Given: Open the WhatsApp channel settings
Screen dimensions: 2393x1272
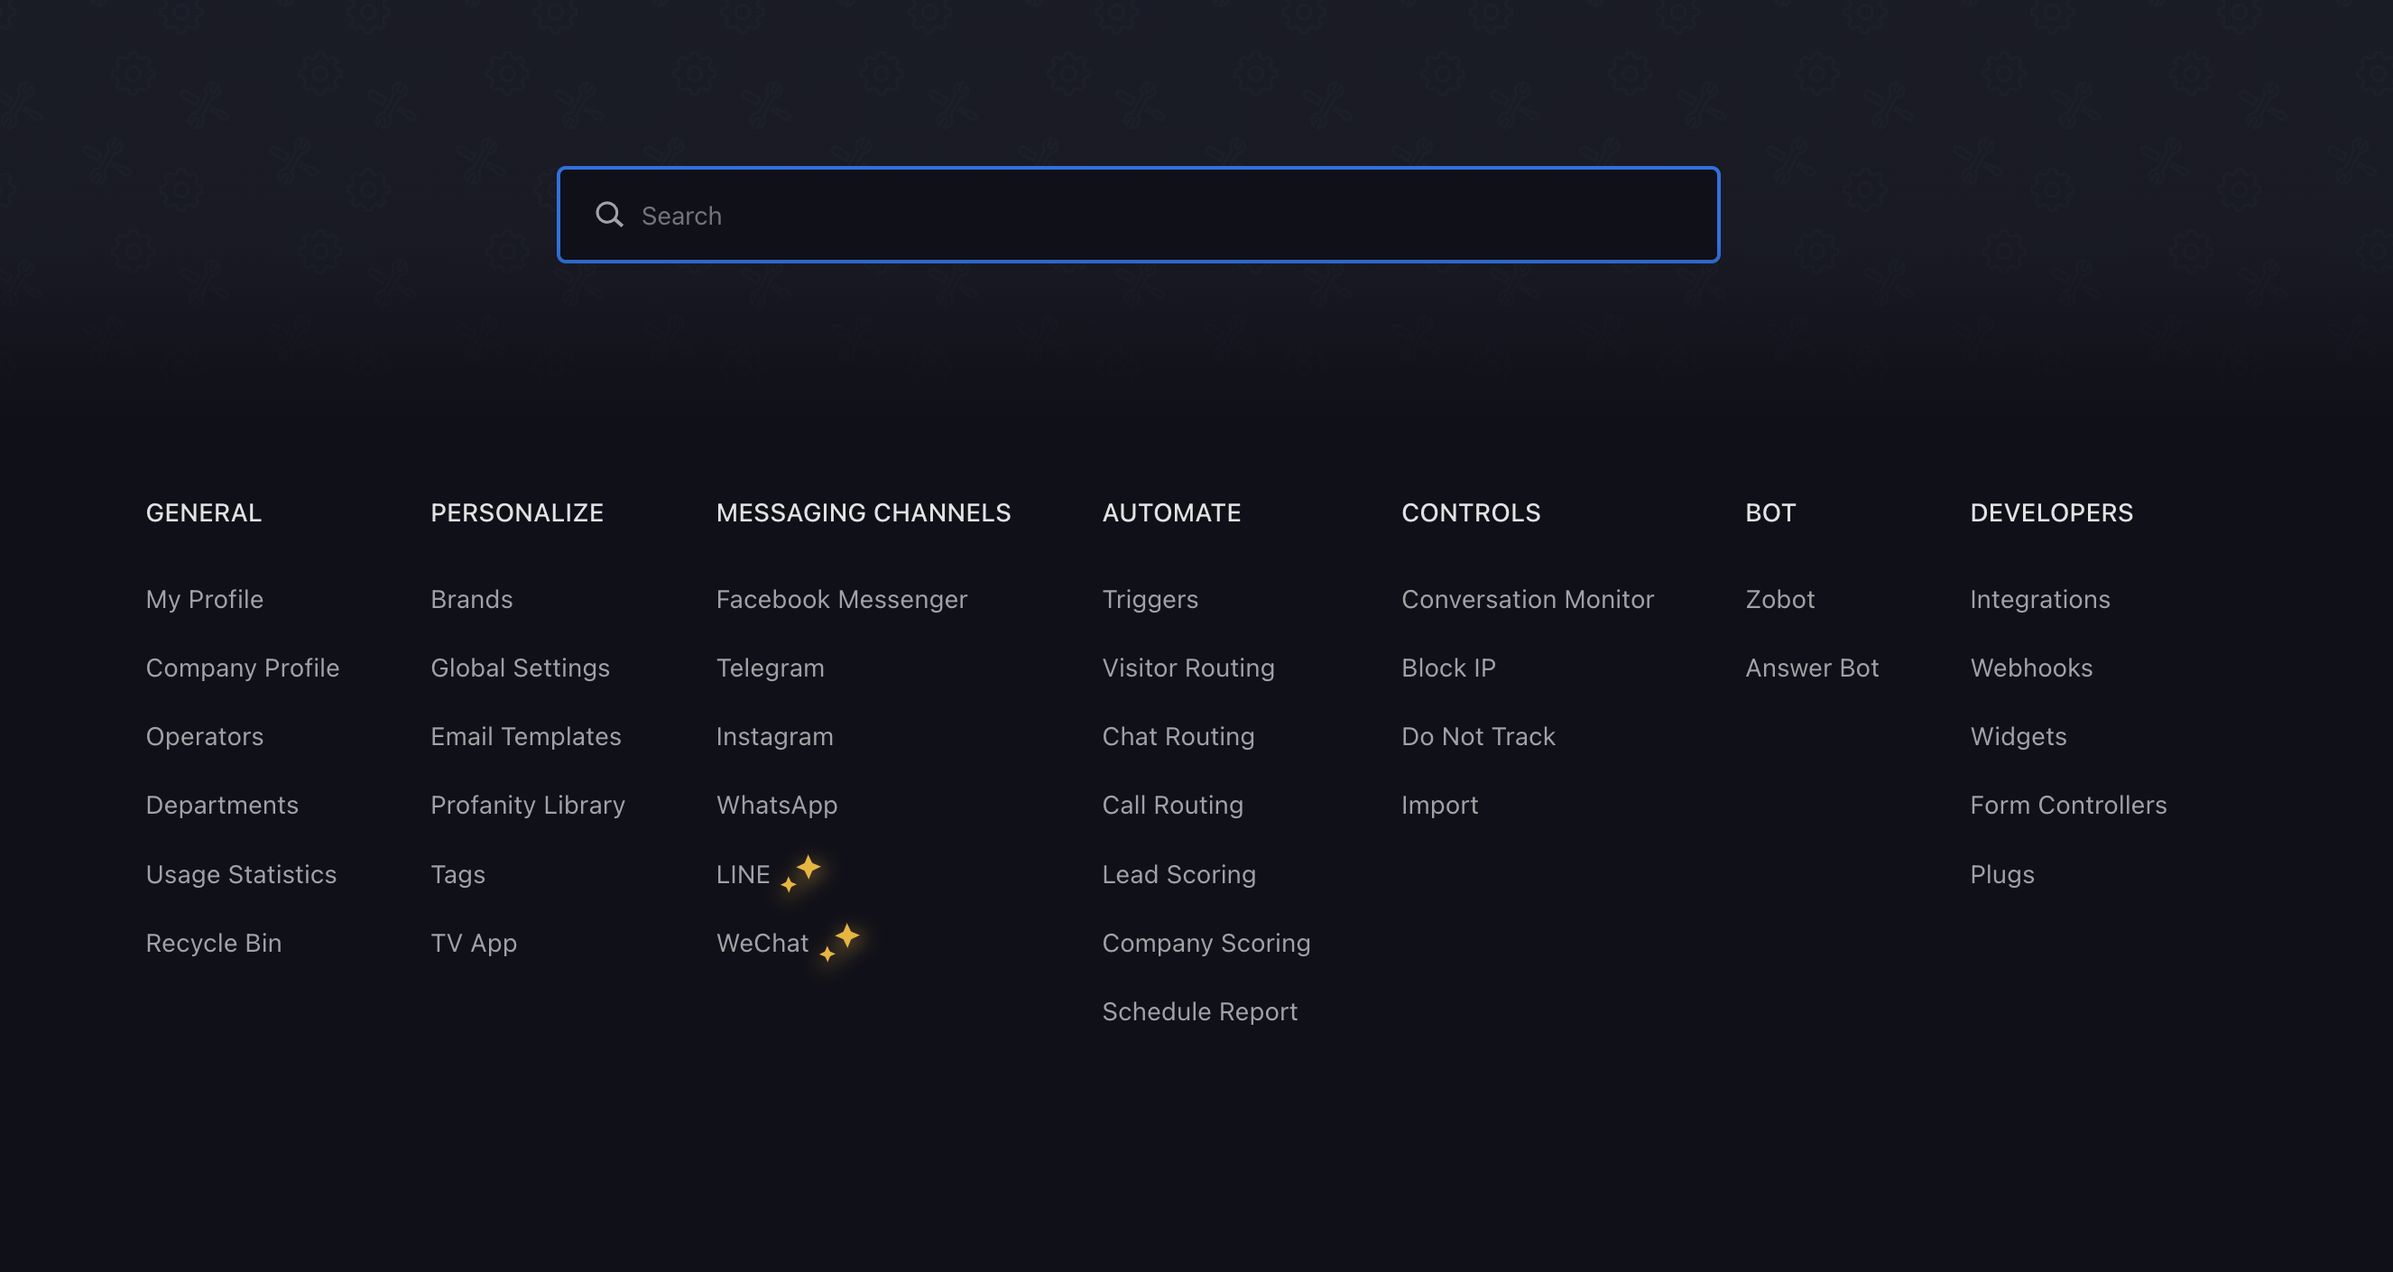Looking at the screenshot, I should (x=776, y=805).
